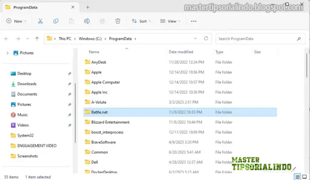
Task: Click ProgramData breadcrumb segment
Action: [120, 38]
